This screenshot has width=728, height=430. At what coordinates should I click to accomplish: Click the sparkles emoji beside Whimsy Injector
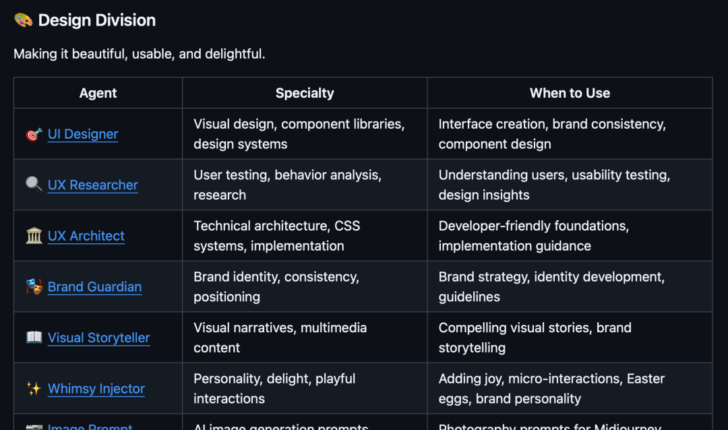coord(34,388)
